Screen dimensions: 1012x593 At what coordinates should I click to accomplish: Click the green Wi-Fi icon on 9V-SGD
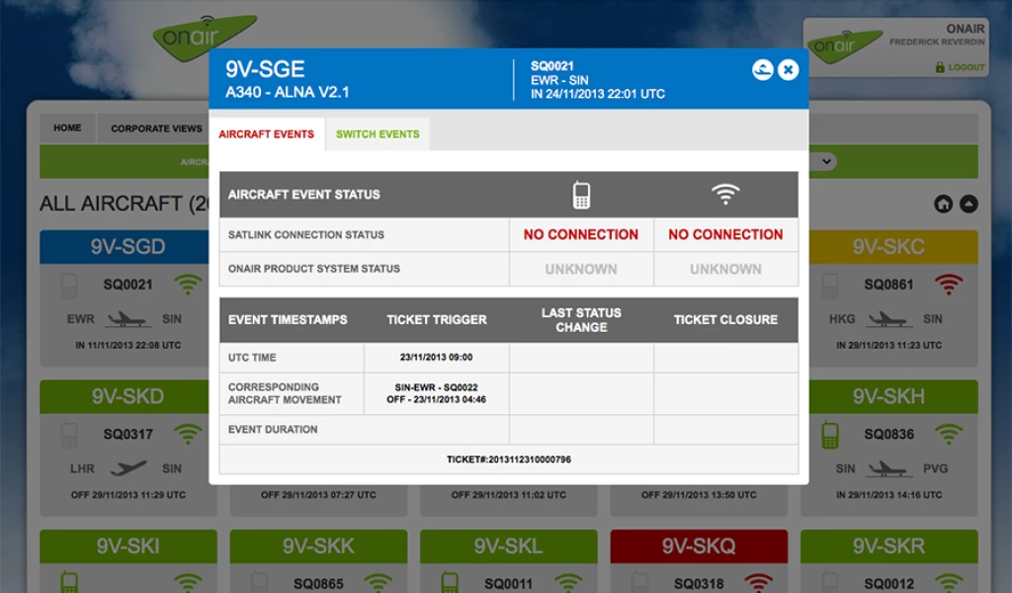tap(188, 285)
